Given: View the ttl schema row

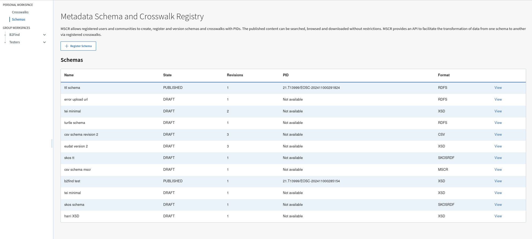Looking at the screenshot, I should point(498,88).
